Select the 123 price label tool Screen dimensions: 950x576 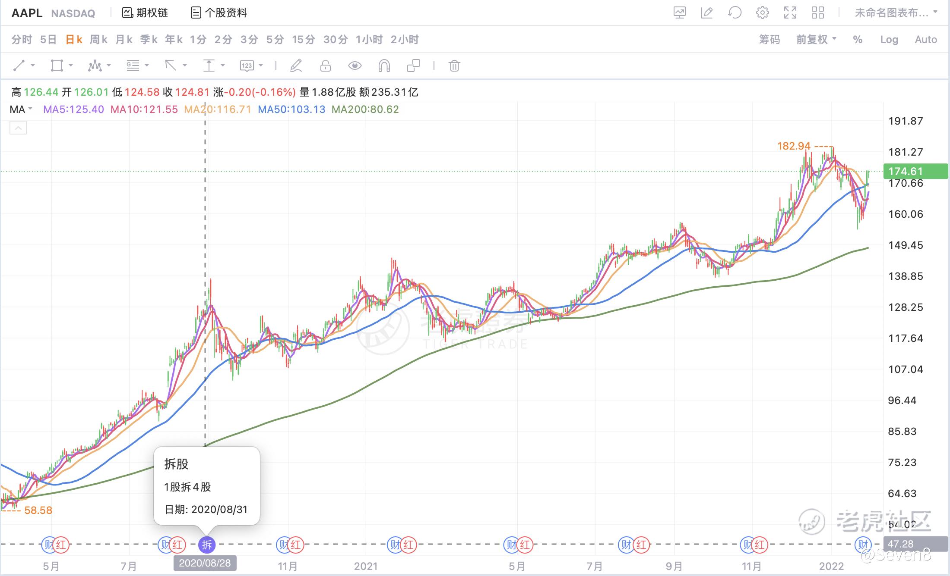[247, 66]
